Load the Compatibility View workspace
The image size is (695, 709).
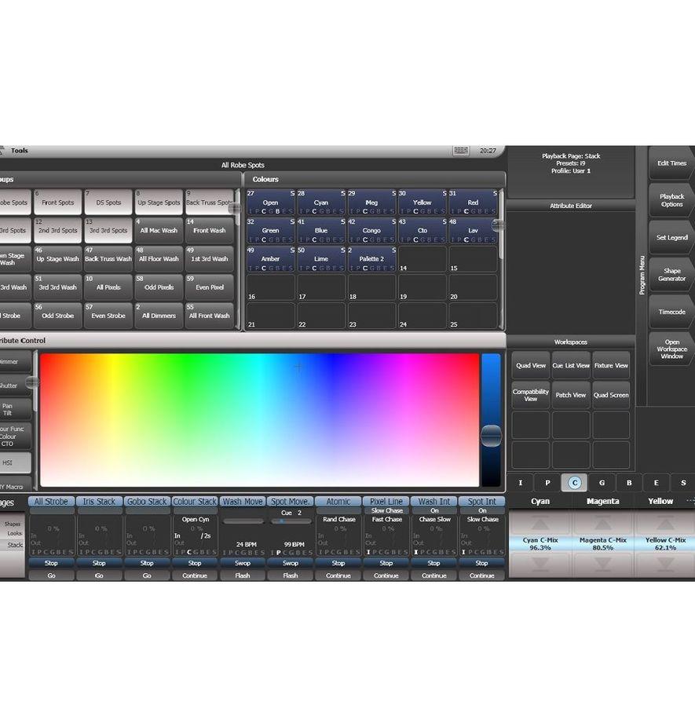tap(531, 395)
